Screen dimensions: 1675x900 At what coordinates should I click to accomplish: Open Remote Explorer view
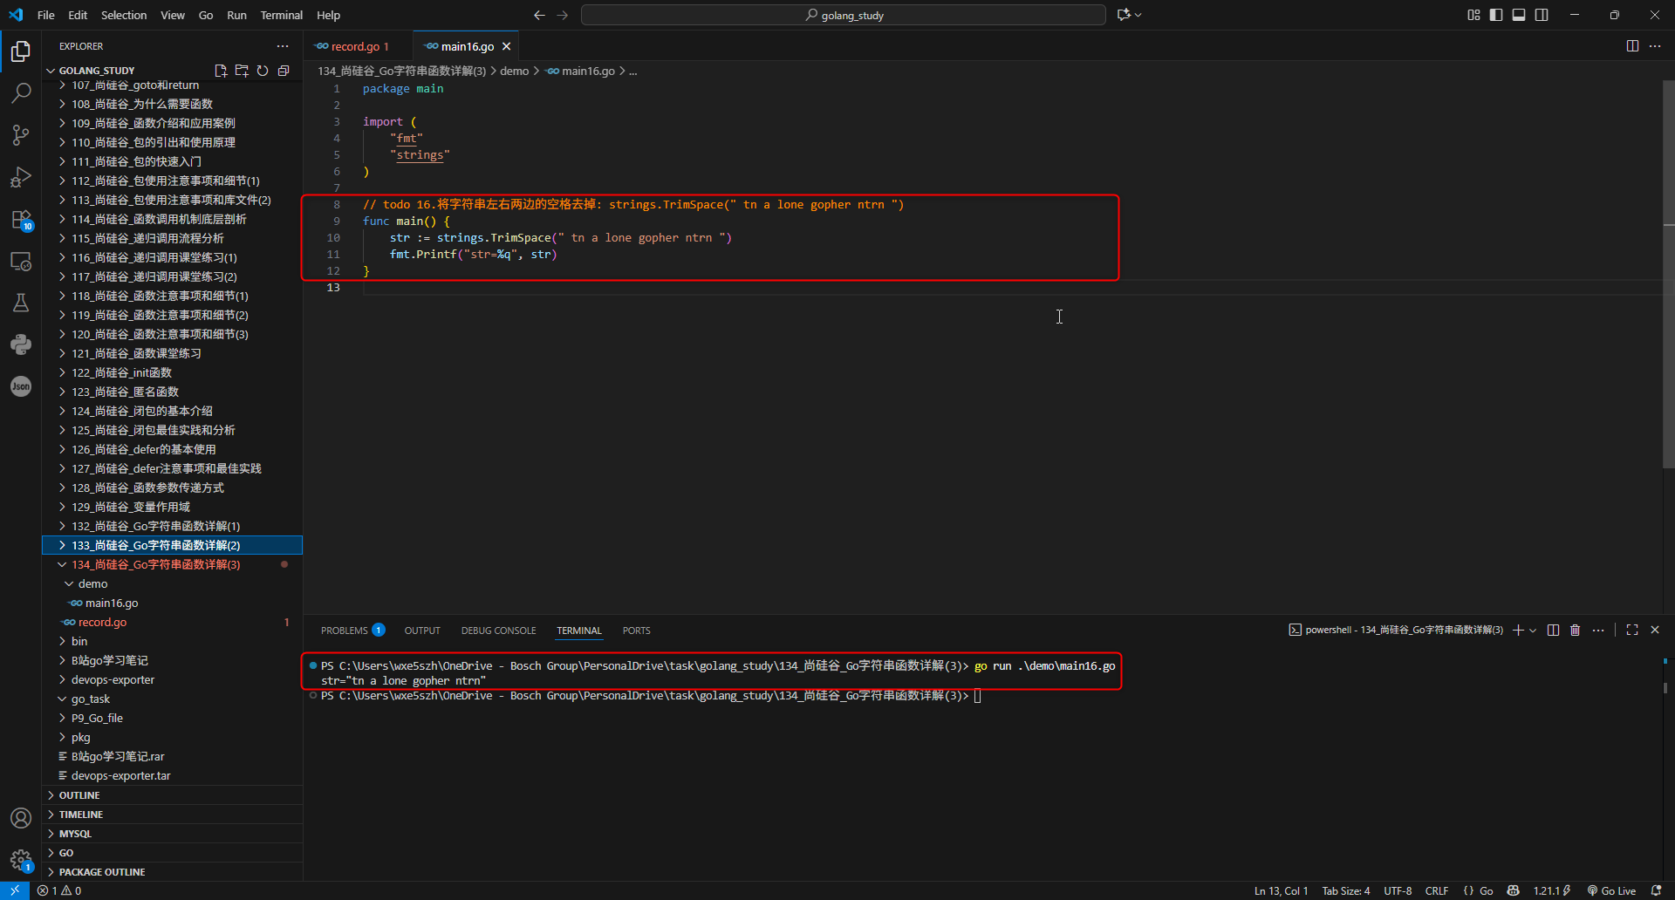pos(21,261)
